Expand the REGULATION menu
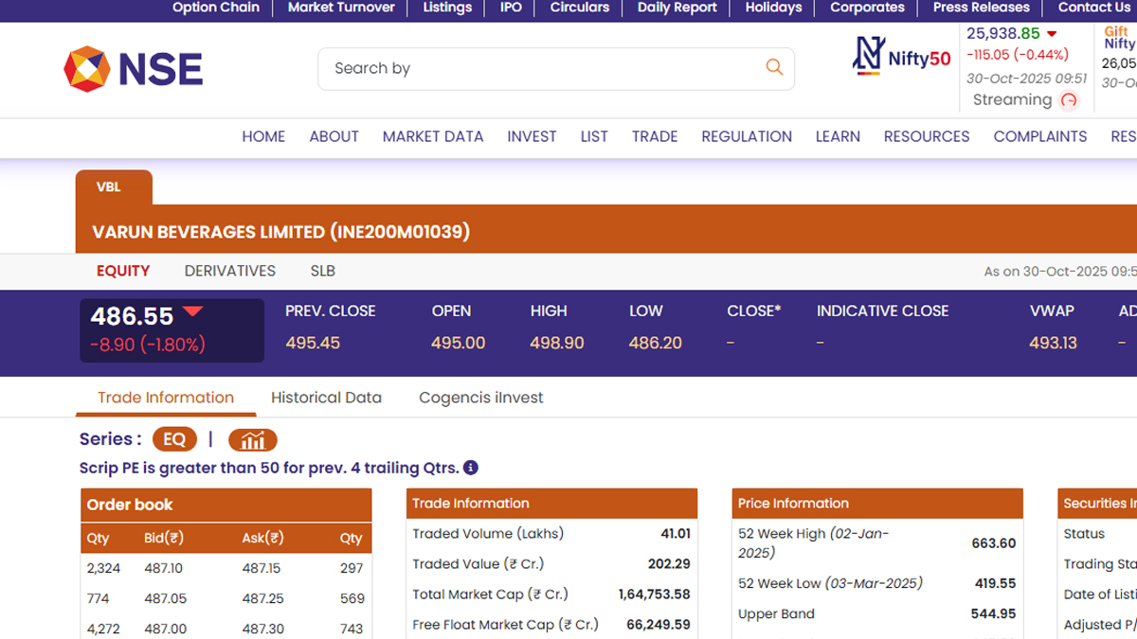The image size is (1137, 639). pos(747,136)
